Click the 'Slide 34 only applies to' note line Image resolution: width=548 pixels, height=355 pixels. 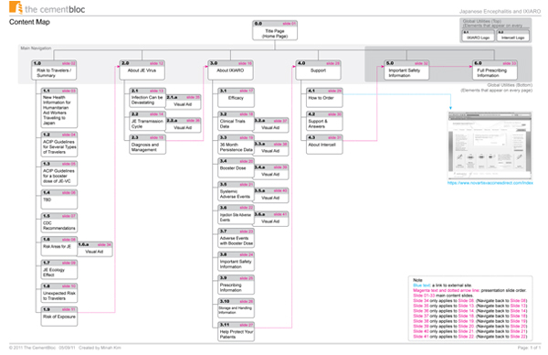click(469, 301)
